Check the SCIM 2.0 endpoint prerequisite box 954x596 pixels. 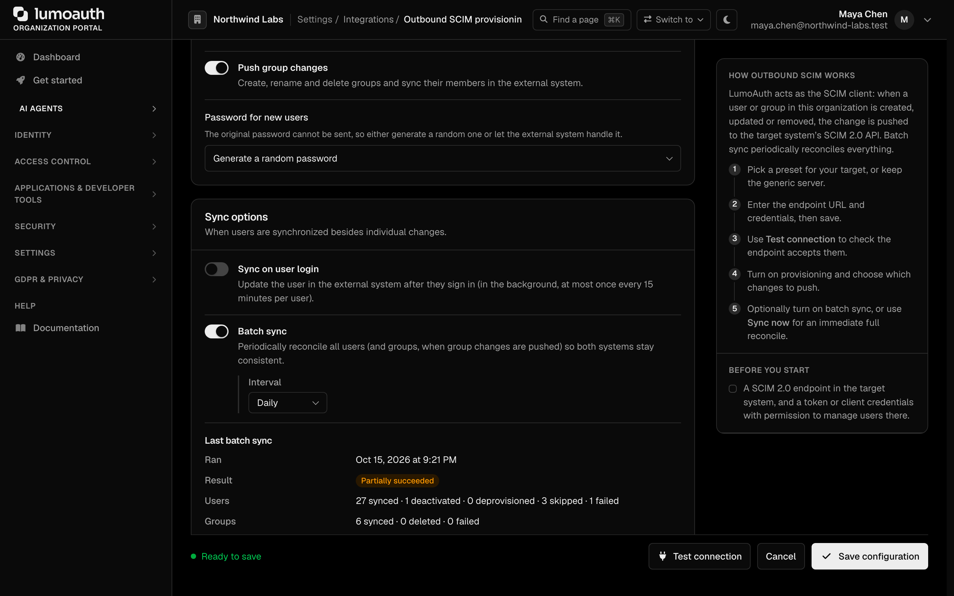pyautogui.click(x=732, y=389)
